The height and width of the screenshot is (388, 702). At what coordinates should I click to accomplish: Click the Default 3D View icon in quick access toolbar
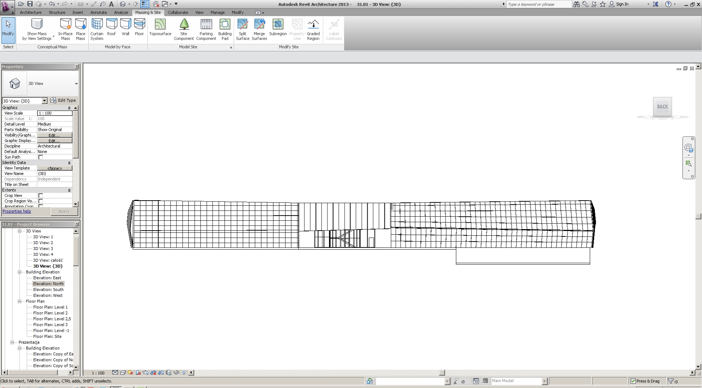pyautogui.click(x=123, y=4)
